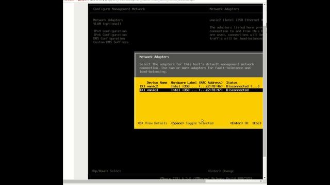Click the Configure Management Network heading
This screenshot has height=185, width=330.
(x=119, y=9)
